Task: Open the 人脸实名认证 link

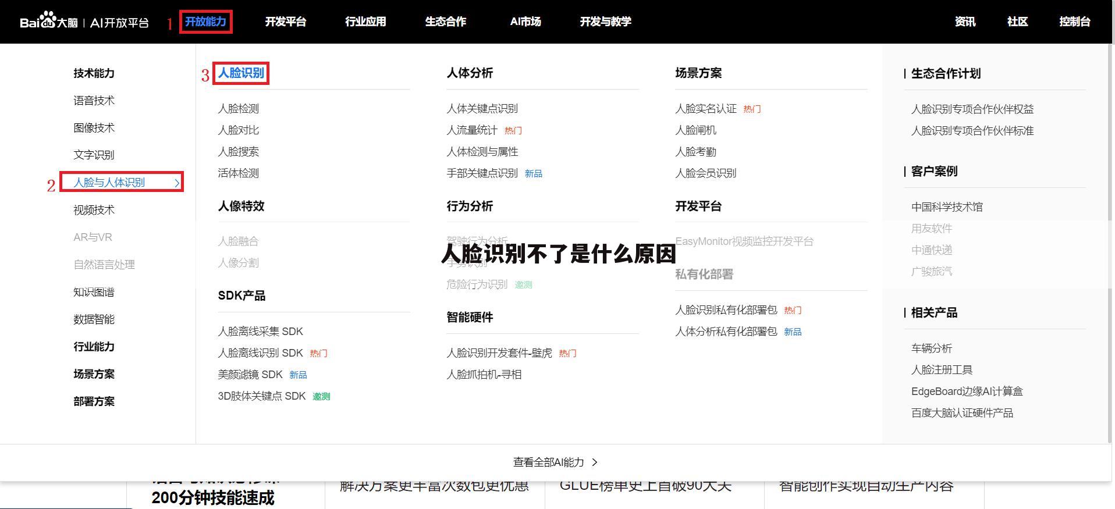Action: 706,109
